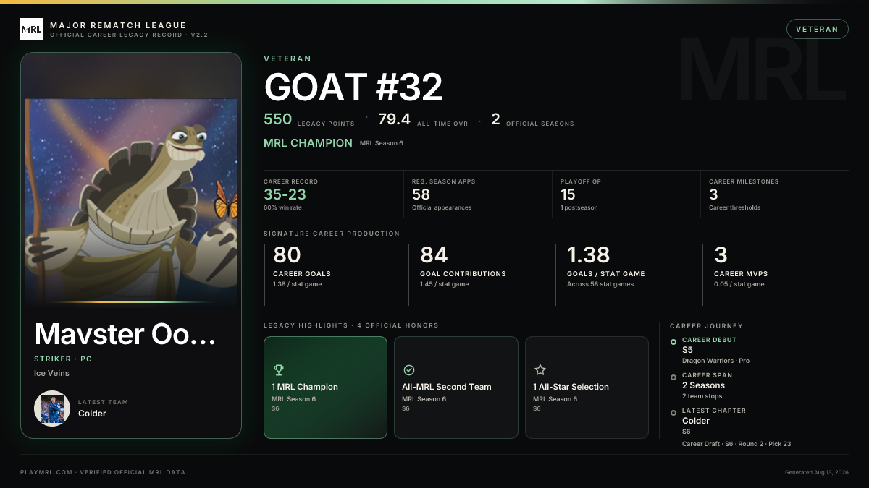The width and height of the screenshot is (869, 488).
Task: Open the 1 All-Star Selection card
Action: click(587, 388)
